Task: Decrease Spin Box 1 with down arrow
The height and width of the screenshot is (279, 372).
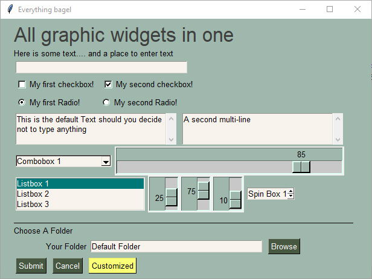Action: [291, 196]
